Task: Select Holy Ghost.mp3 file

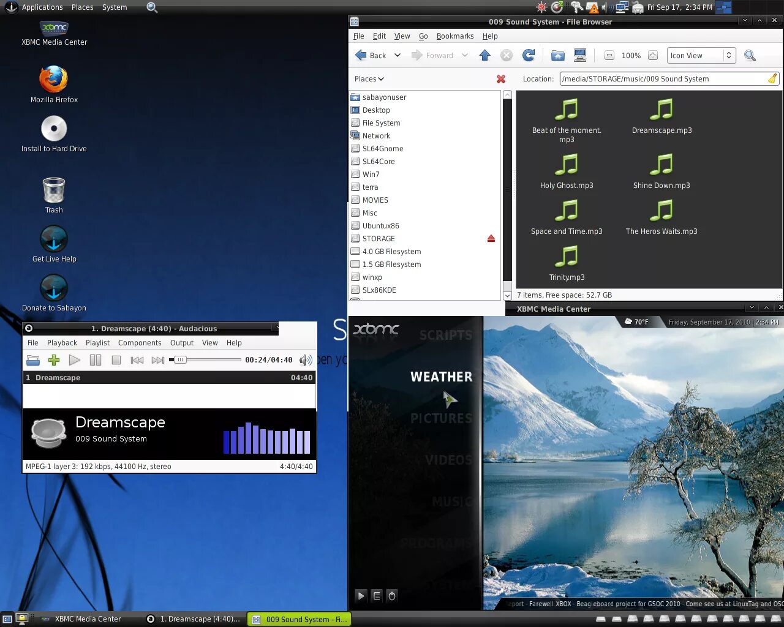Action: tap(567, 171)
